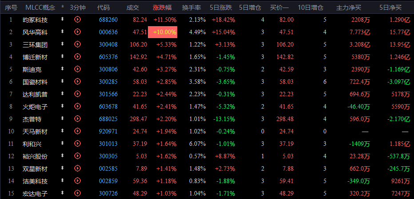The image size is (414, 199).
Task: Select the 天马新材 stock row
Action: [207, 131]
